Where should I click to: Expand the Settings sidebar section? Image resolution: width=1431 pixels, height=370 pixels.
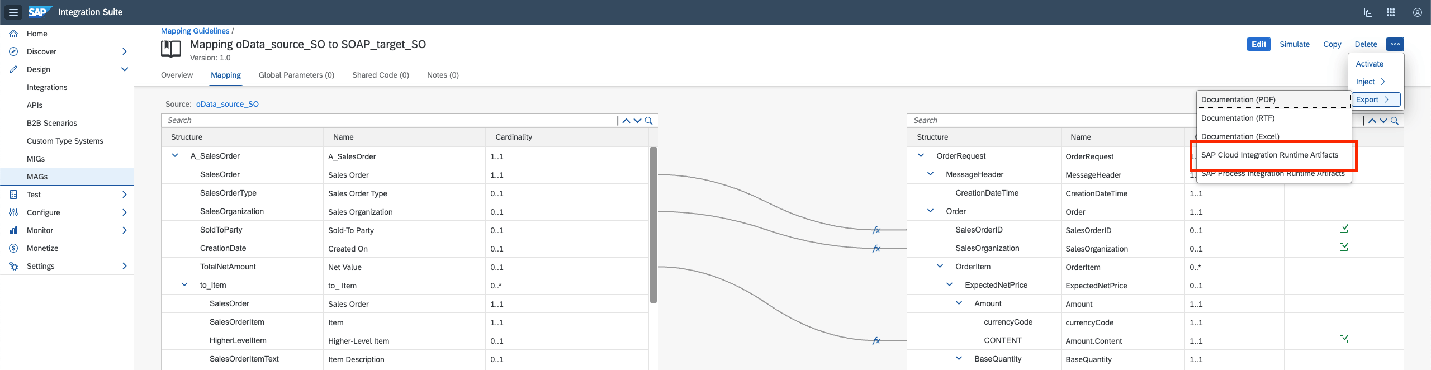tap(124, 266)
